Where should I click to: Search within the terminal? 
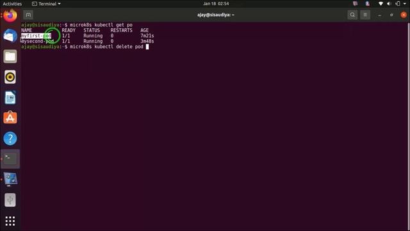click(352, 15)
